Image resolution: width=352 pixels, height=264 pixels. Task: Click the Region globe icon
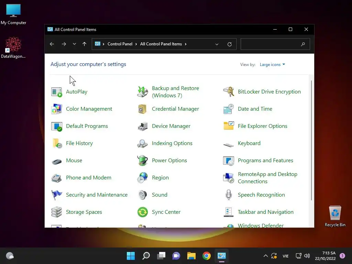(x=143, y=178)
